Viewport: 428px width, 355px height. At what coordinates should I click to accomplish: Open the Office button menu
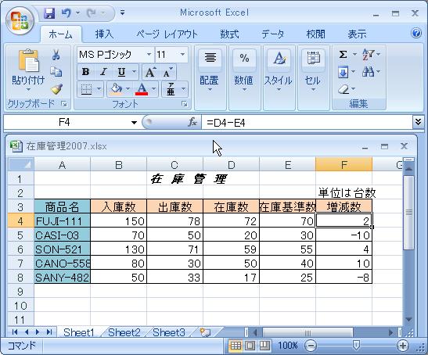20,21
